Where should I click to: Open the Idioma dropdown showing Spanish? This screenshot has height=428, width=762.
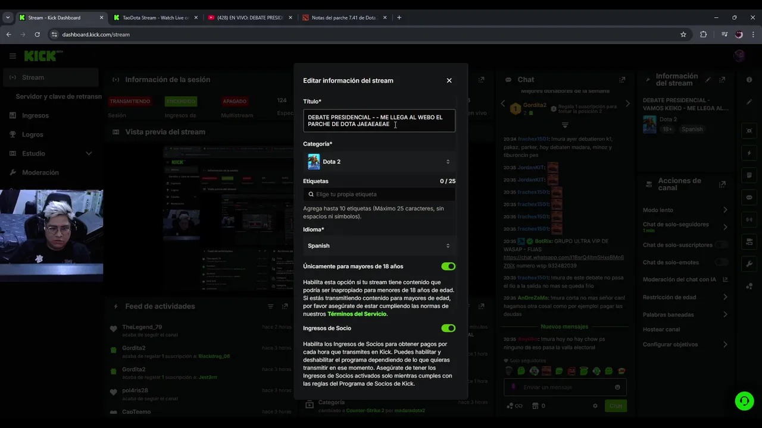[x=379, y=246]
